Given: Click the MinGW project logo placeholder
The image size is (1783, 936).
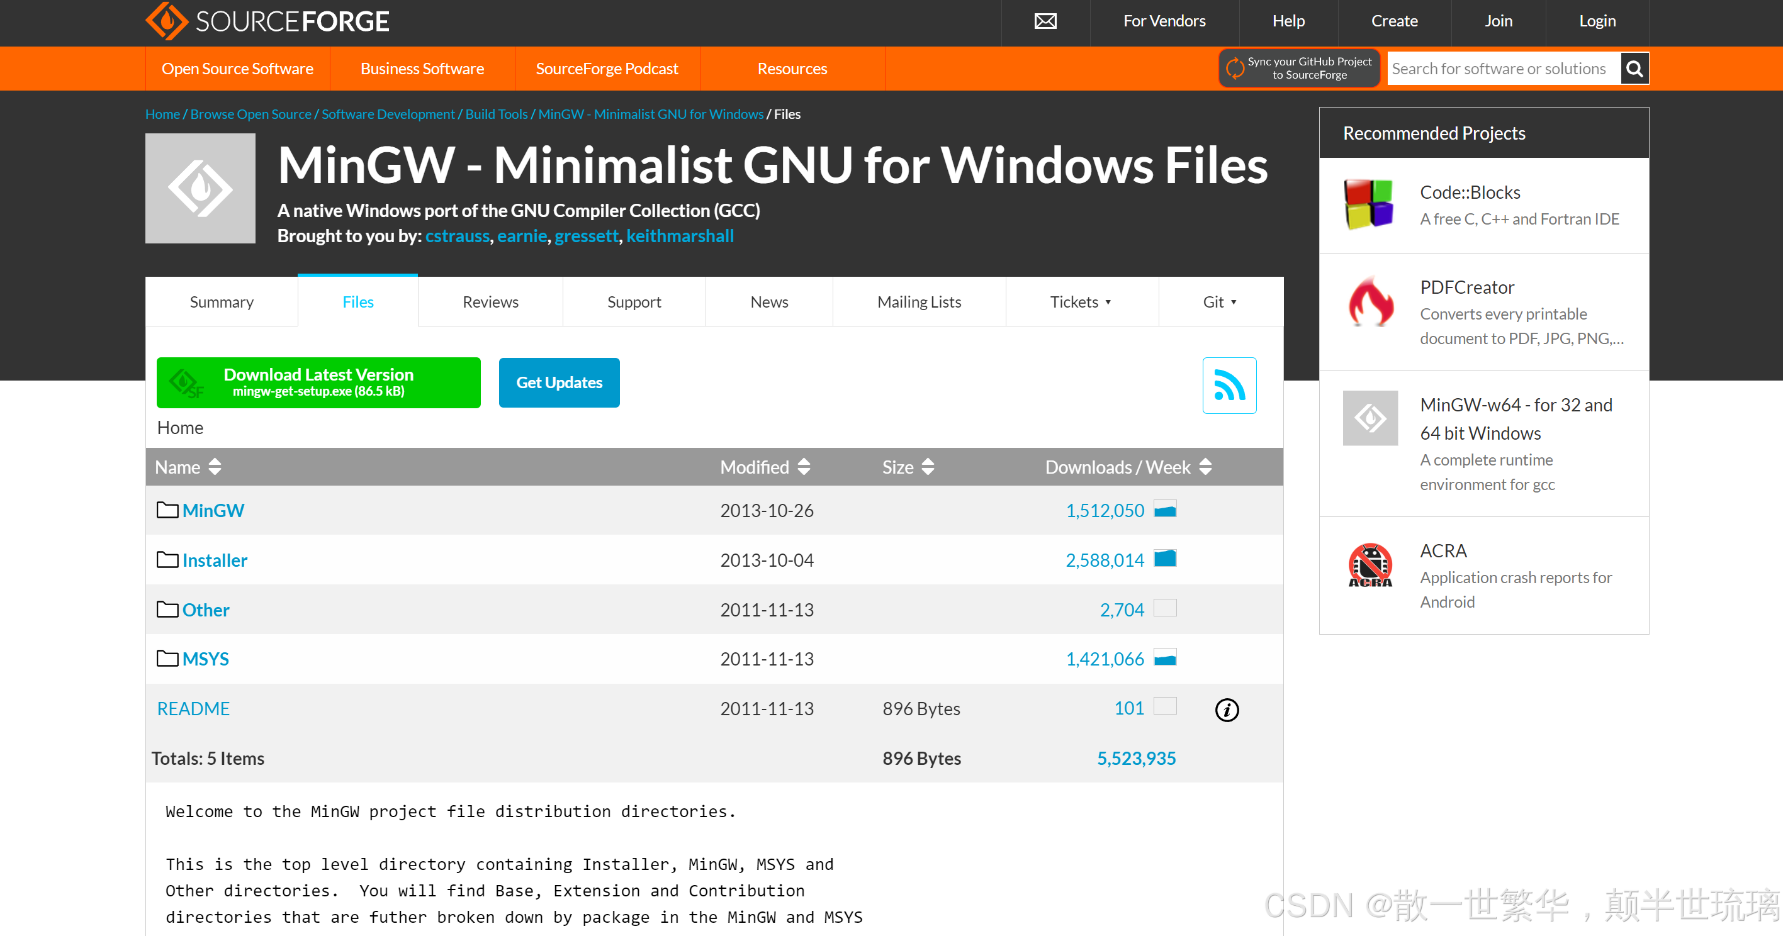Looking at the screenshot, I should click(x=200, y=188).
